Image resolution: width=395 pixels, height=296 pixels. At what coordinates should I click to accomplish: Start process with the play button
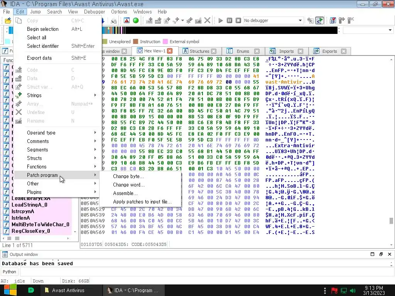coord(221,20)
